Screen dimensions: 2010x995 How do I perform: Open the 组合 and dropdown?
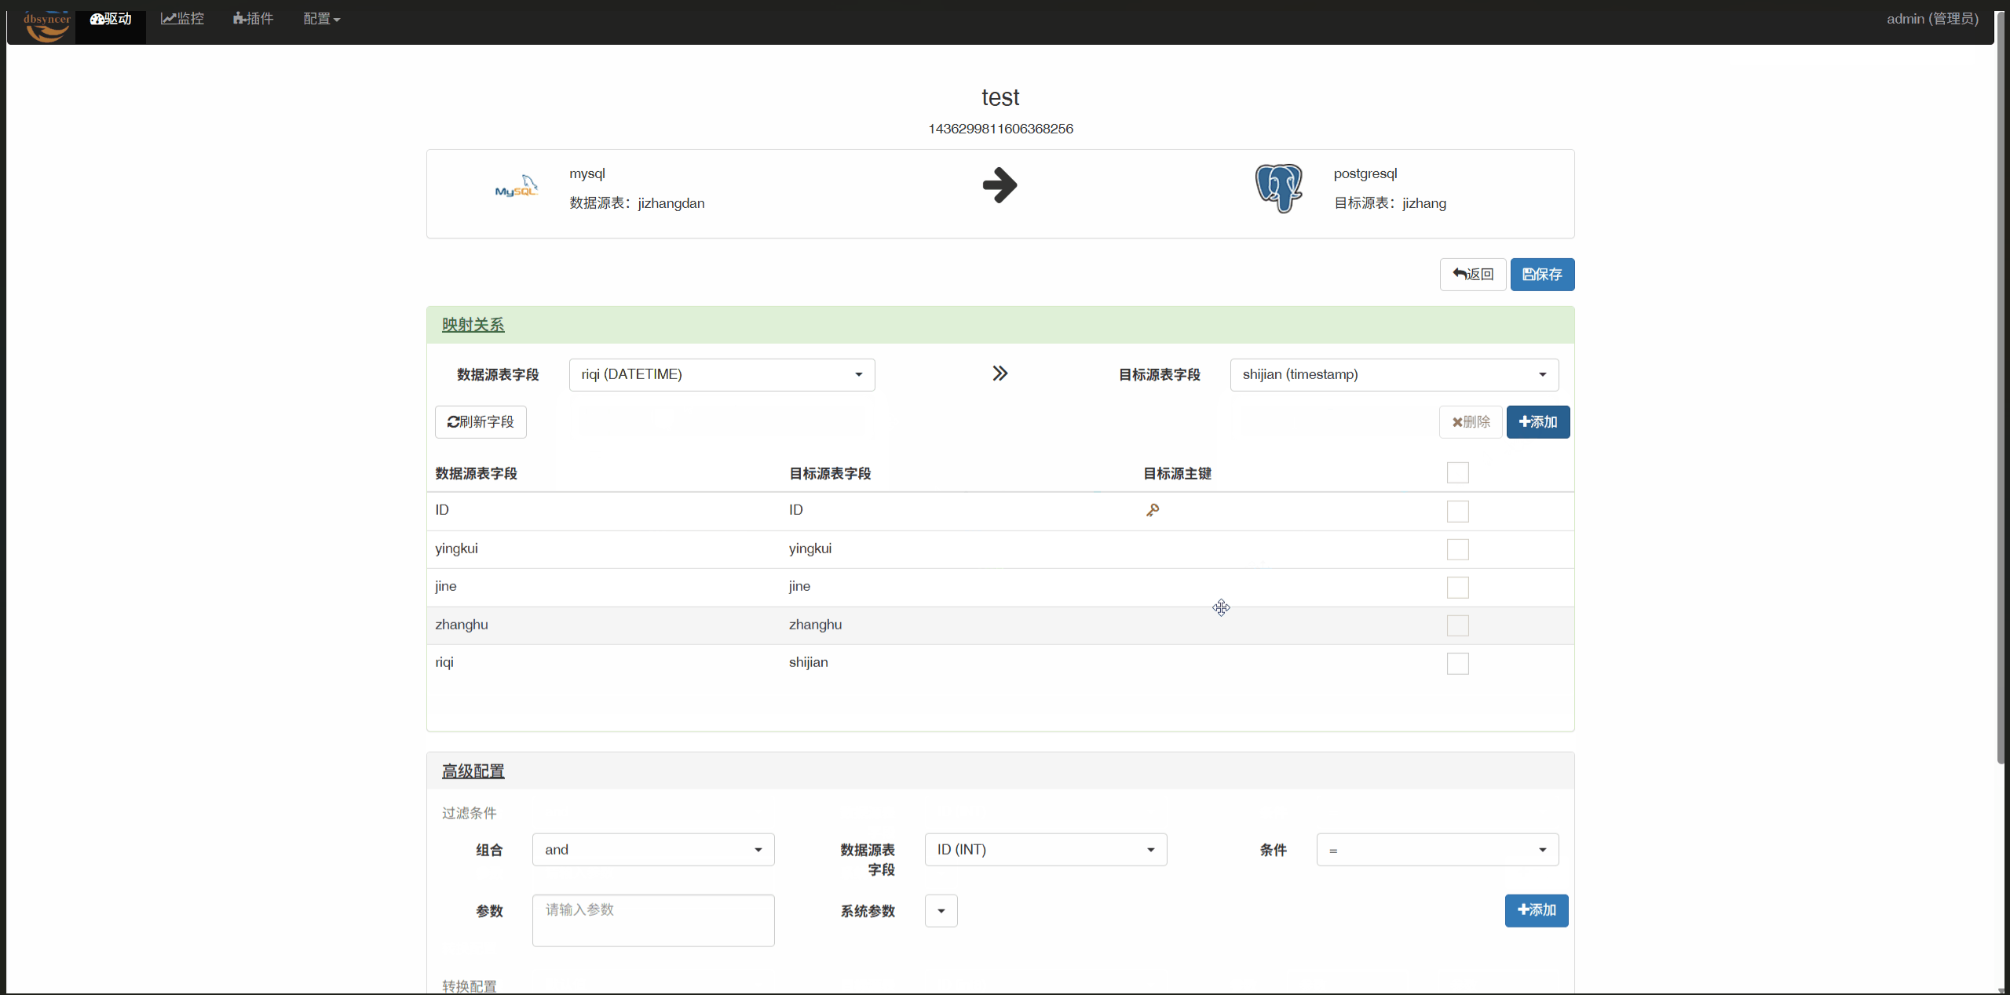pyautogui.click(x=653, y=850)
